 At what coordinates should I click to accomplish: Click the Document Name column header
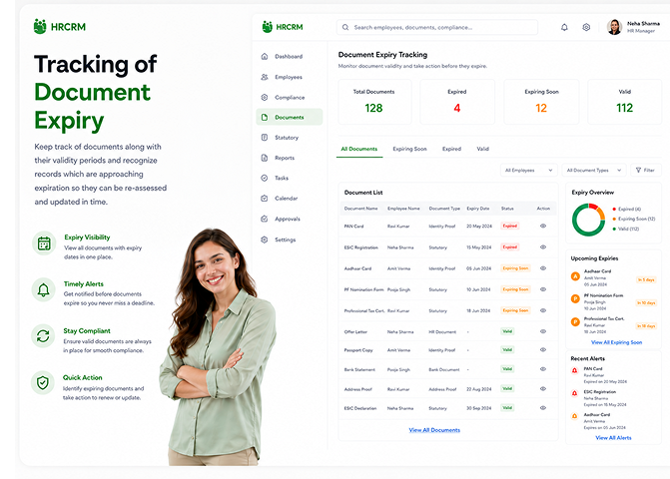click(361, 209)
